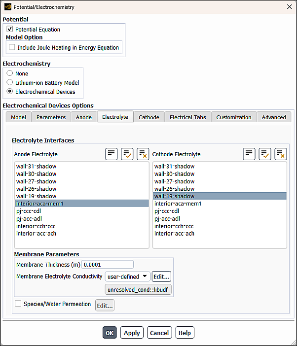Select pj-ccc-cdl in Cathode Electrolyte list
The image size is (297, 346).
tap(220, 211)
